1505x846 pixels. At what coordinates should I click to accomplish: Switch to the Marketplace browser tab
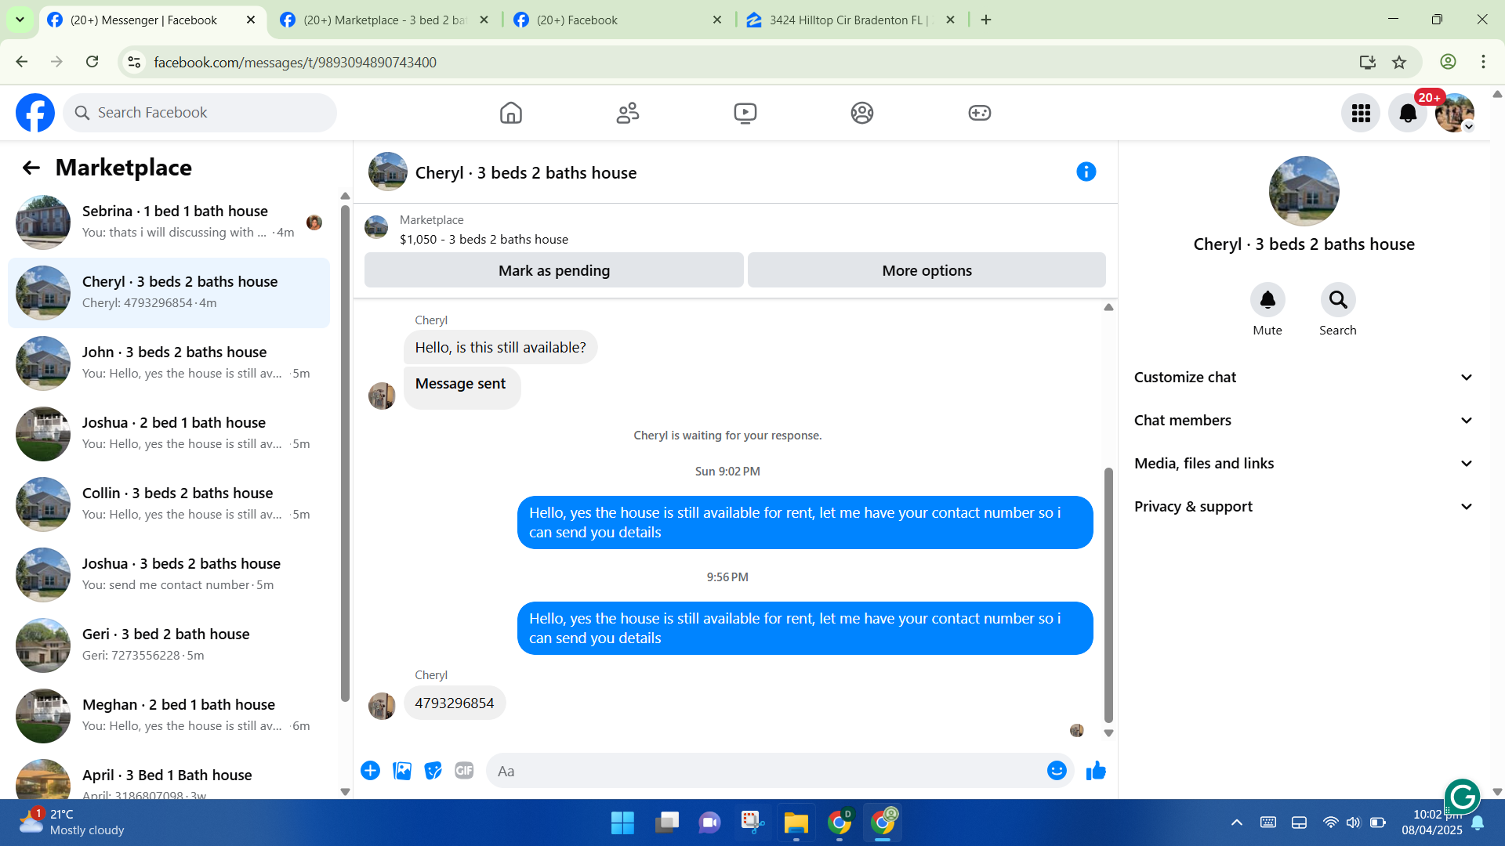(x=384, y=20)
